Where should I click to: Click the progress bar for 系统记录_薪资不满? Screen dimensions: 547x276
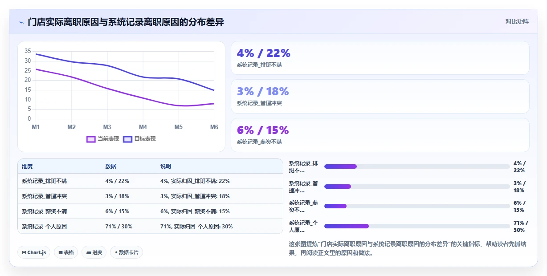417,206
